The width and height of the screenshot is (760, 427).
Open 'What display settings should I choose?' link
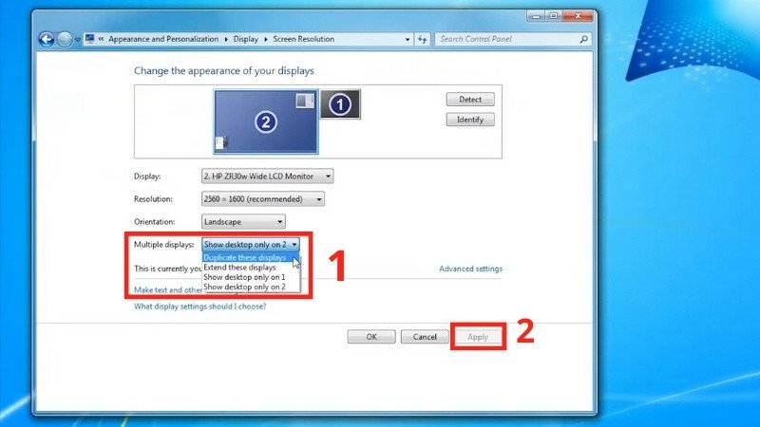click(199, 306)
